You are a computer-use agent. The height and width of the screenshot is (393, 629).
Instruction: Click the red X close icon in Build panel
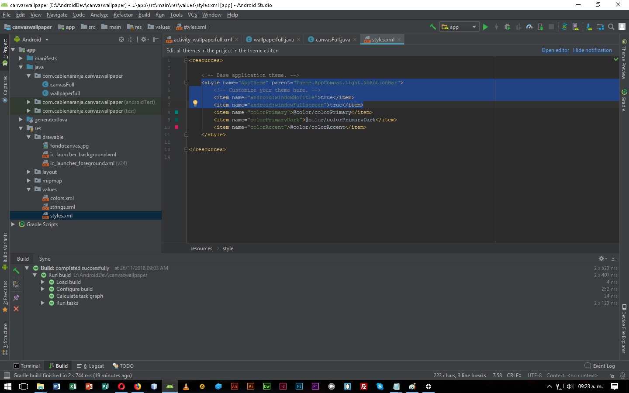(x=16, y=309)
